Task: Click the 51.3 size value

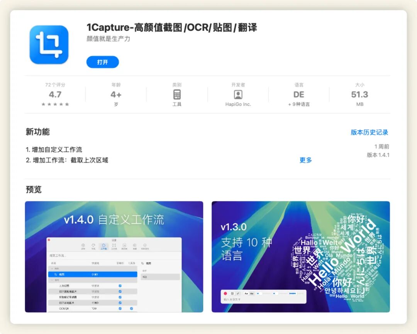Action: tap(359, 94)
